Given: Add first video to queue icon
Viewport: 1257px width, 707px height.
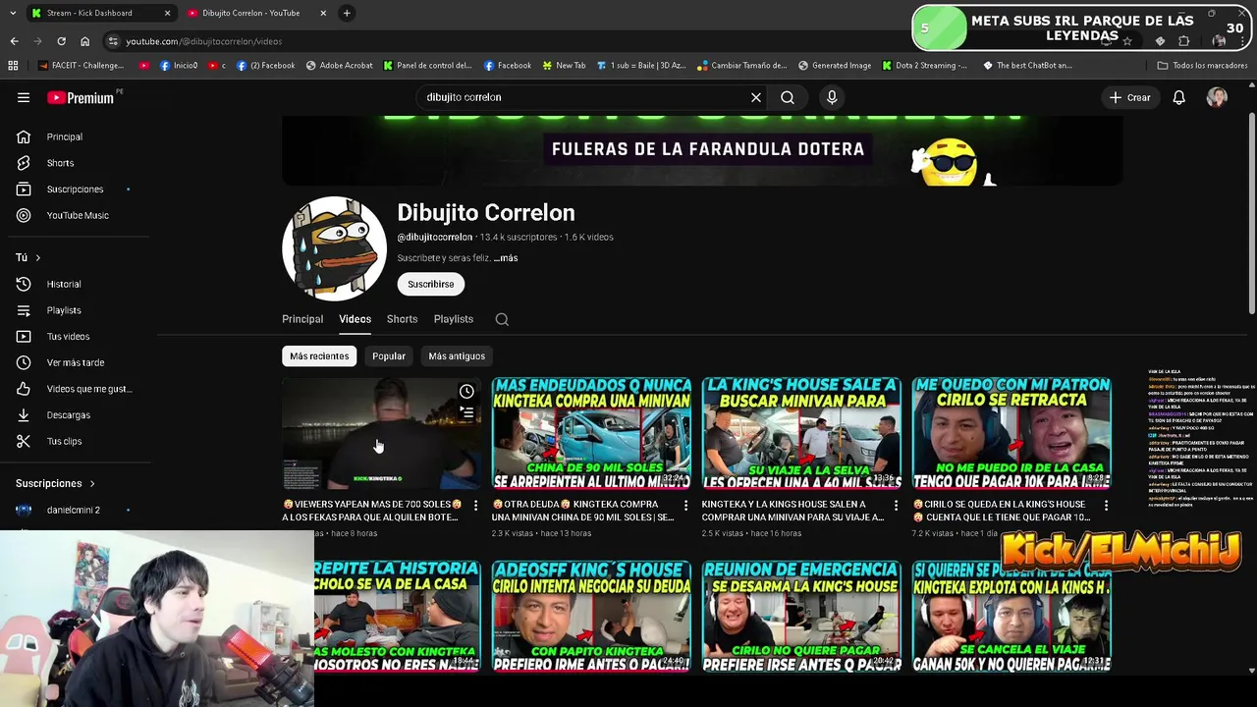Looking at the screenshot, I should coord(467,412).
